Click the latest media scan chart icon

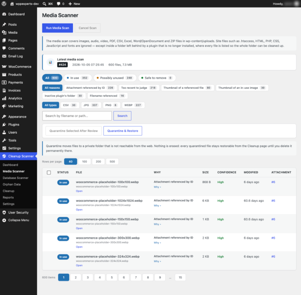click(x=50, y=62)
